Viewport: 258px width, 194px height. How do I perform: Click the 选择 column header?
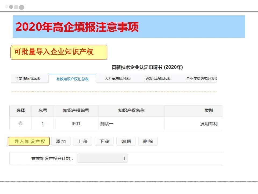click(x=21, y=110)
